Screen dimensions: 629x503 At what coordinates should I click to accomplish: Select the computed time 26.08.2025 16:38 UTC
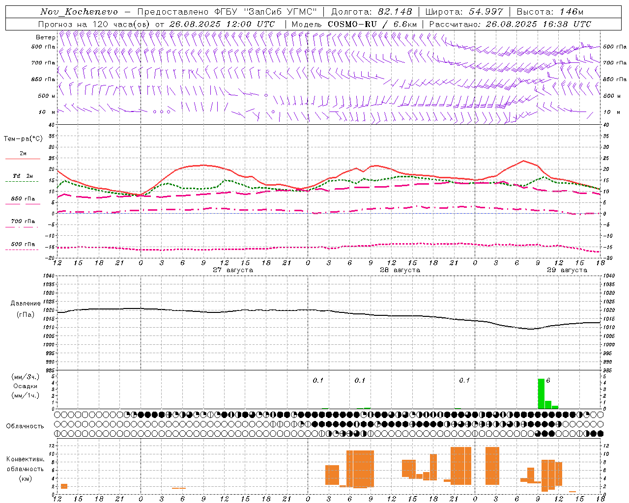[x=539, y=24]
